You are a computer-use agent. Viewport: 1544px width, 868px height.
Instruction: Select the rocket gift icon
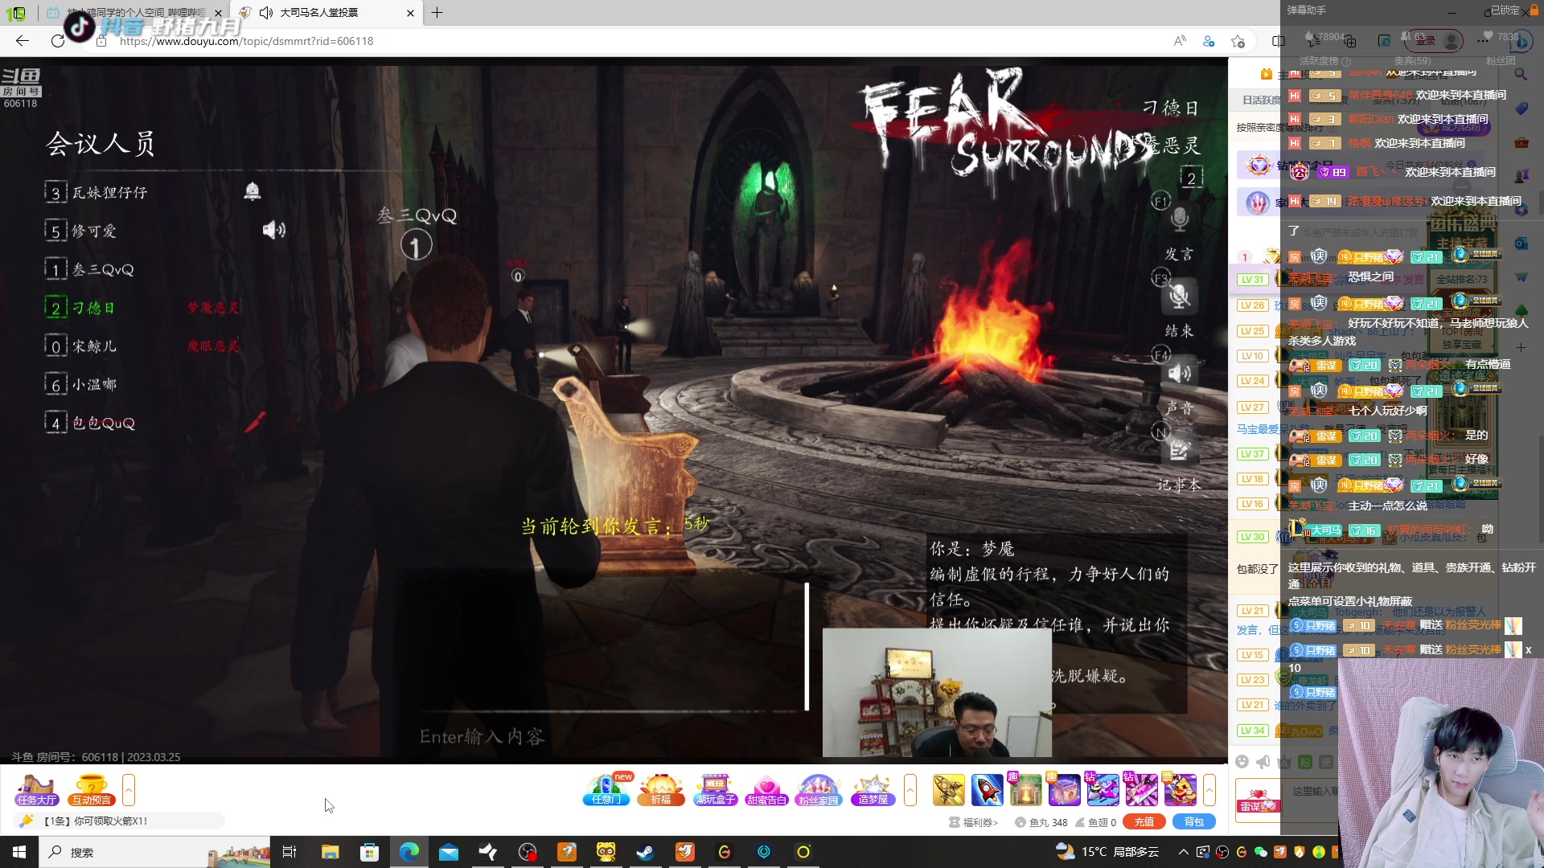pyautogui.click(x=987, y=789)
